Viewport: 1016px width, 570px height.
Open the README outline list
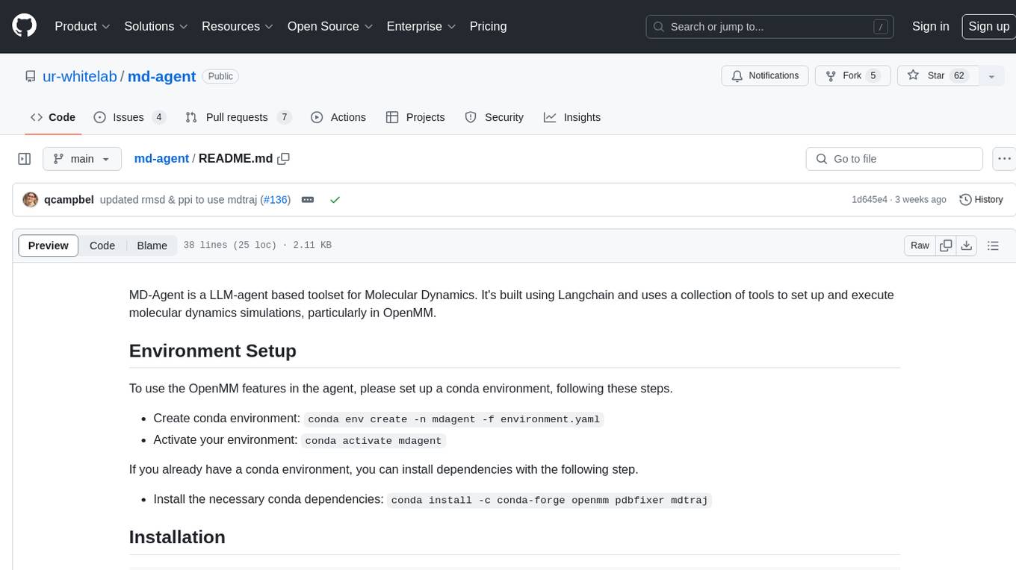(993, 245)
